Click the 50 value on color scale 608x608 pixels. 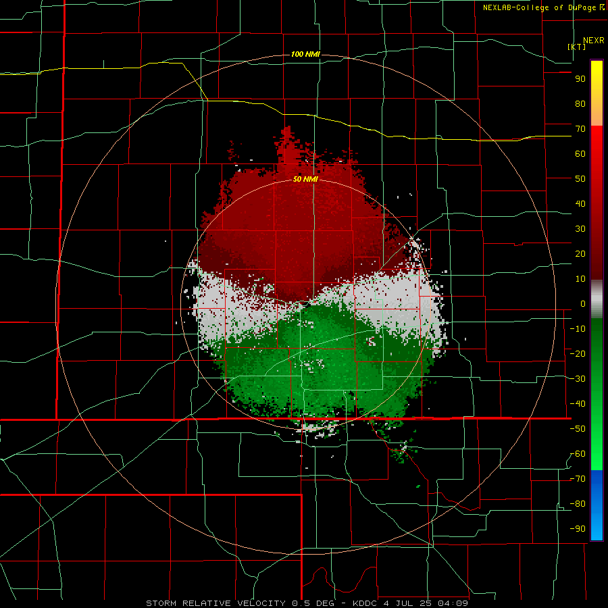580,179
